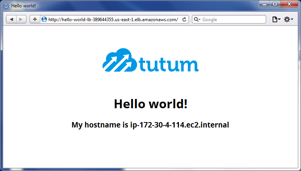Click the "Hello world!" heading
Screen dimensions: 301x171
(x=150, y=104)
